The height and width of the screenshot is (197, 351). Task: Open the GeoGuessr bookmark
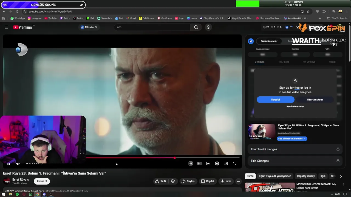click(x=165, y=18)
